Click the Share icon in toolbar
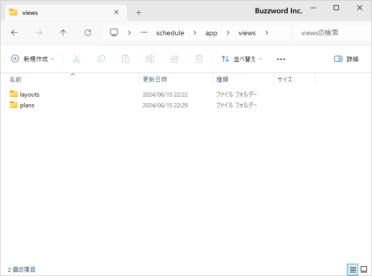 (x=175, y=59)
